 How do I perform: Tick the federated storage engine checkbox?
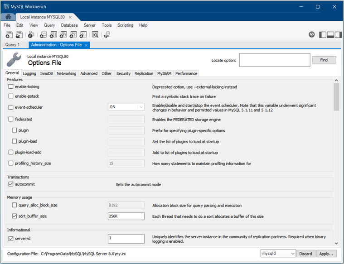coord(11,119)
